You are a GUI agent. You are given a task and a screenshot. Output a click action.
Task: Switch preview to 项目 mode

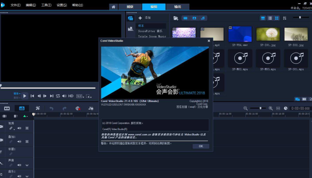[x=17, y=93]
